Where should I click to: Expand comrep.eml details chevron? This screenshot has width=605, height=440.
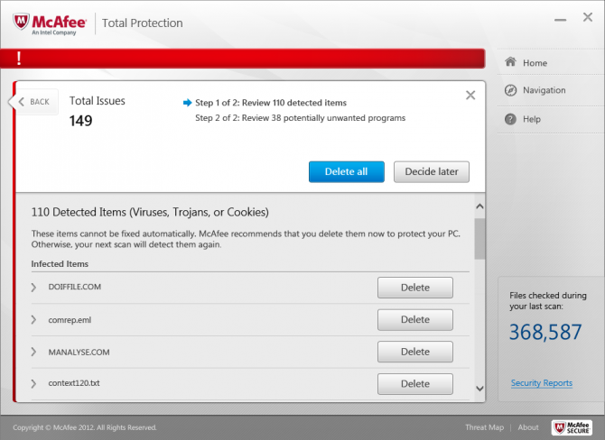tap(33, 319)
